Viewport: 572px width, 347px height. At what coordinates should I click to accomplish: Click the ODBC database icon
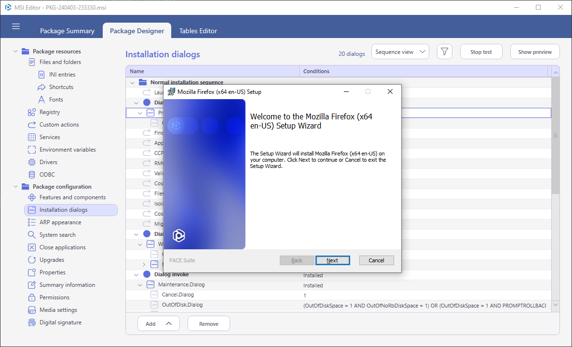click(32, 175)
